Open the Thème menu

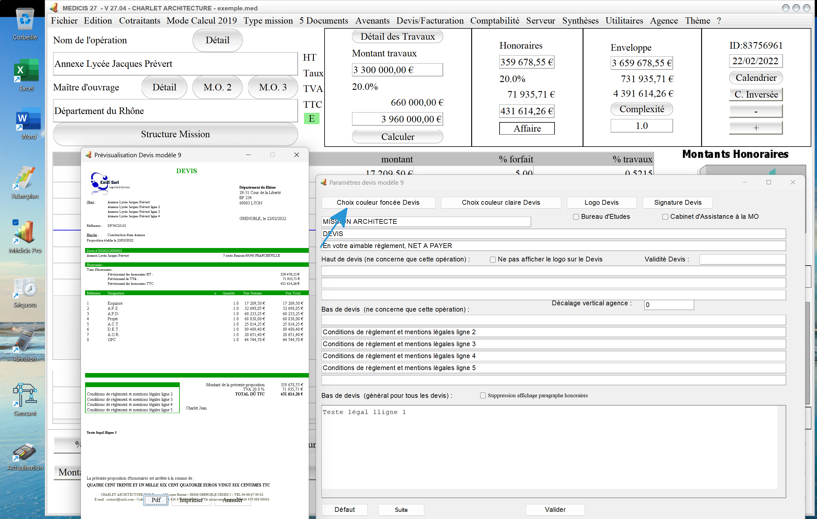[x=697, y=21]
